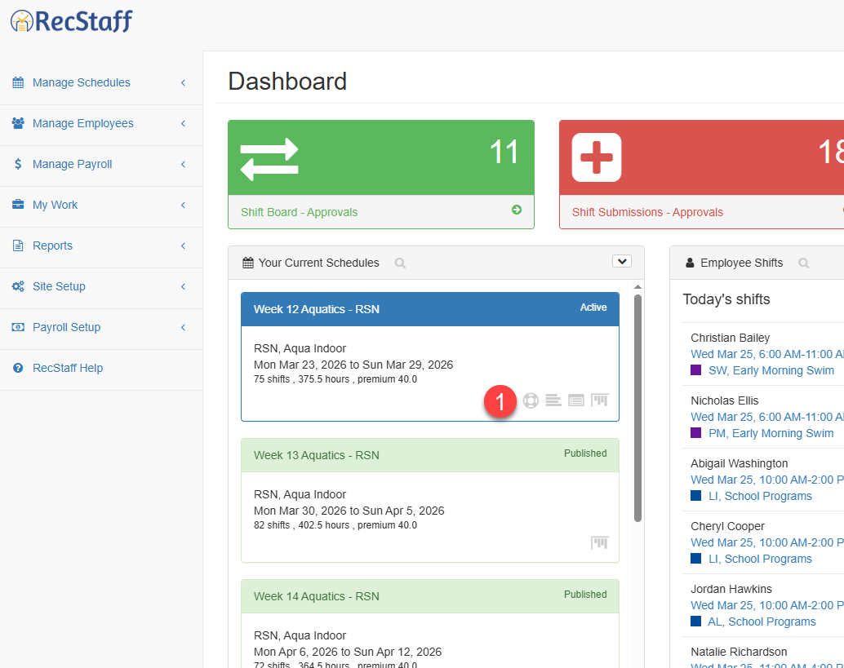Click the board chart icon on Week 12 card
The image size is (844, 668).
pos(600,400)
